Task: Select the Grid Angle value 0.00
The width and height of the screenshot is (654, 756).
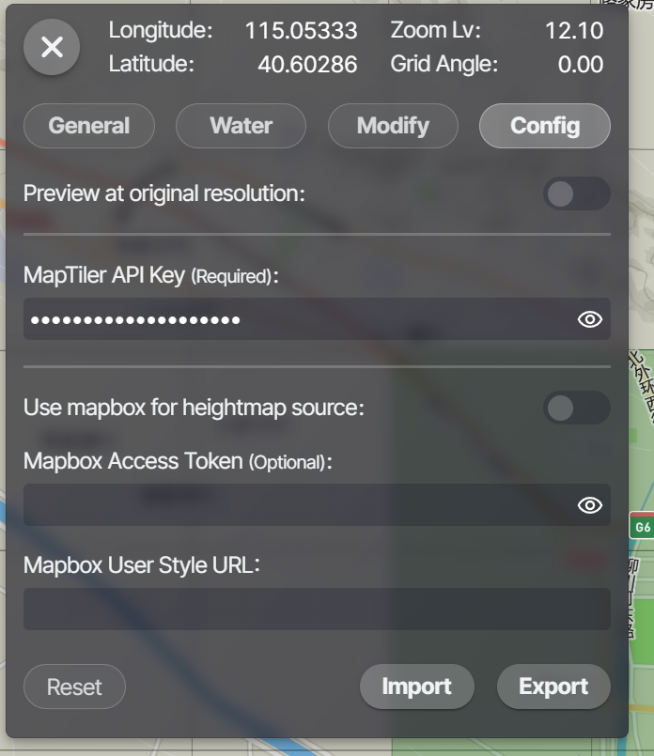Action: [x=580, y=65]
